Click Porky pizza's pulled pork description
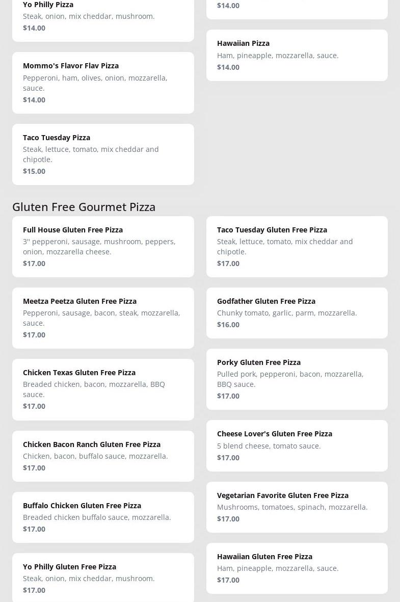Screen dimensions: 400x602 pyautogui.click(x=290, y=379)
